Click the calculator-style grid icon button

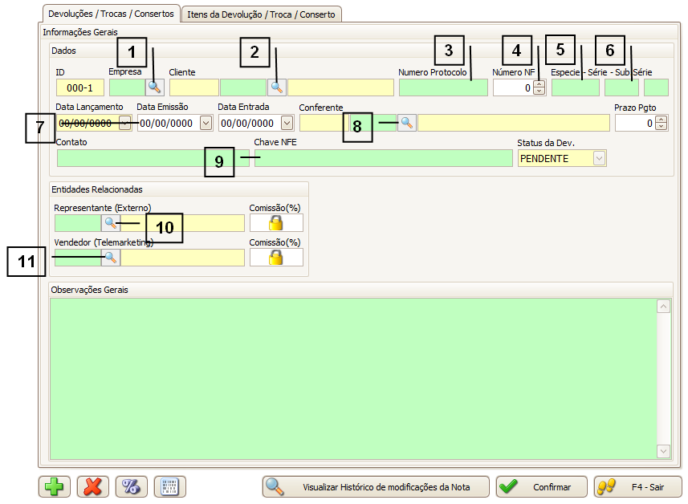click(169, 487)
